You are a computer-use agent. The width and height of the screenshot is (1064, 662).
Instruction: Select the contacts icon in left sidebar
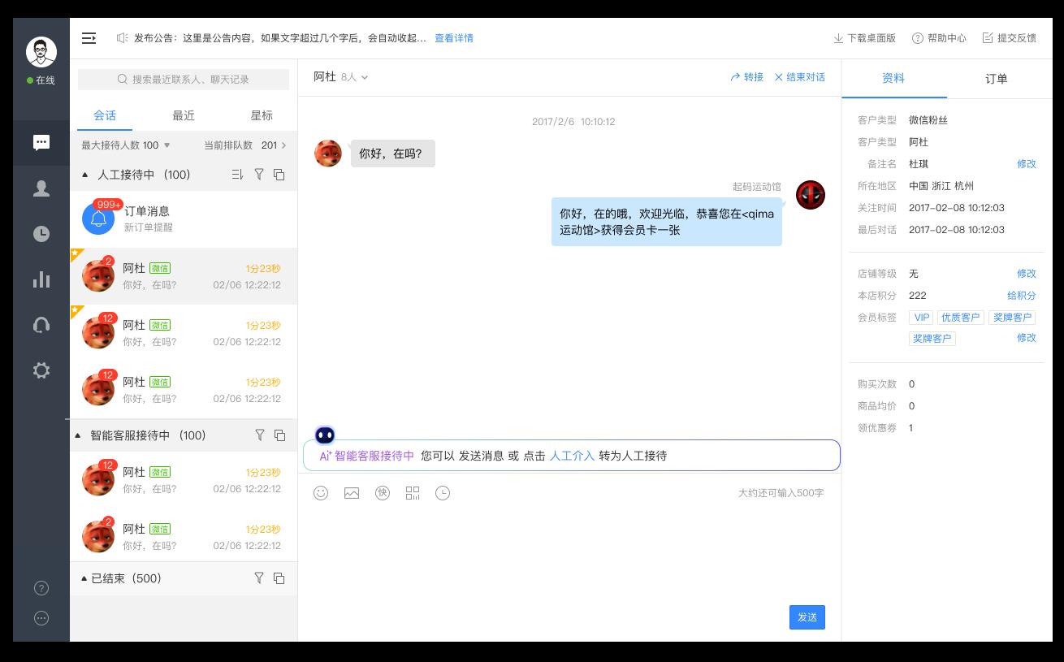41,188
